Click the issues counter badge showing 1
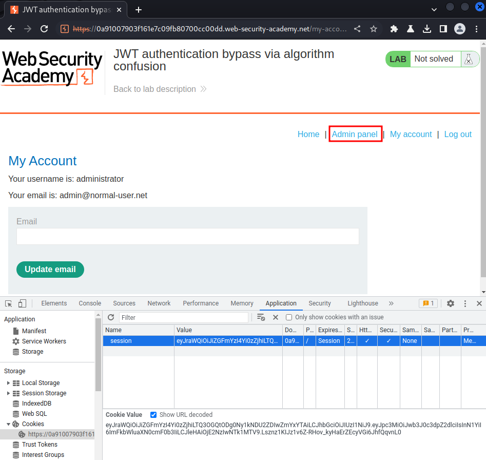The height and width of the screenshot is (460, 486). 429,303
